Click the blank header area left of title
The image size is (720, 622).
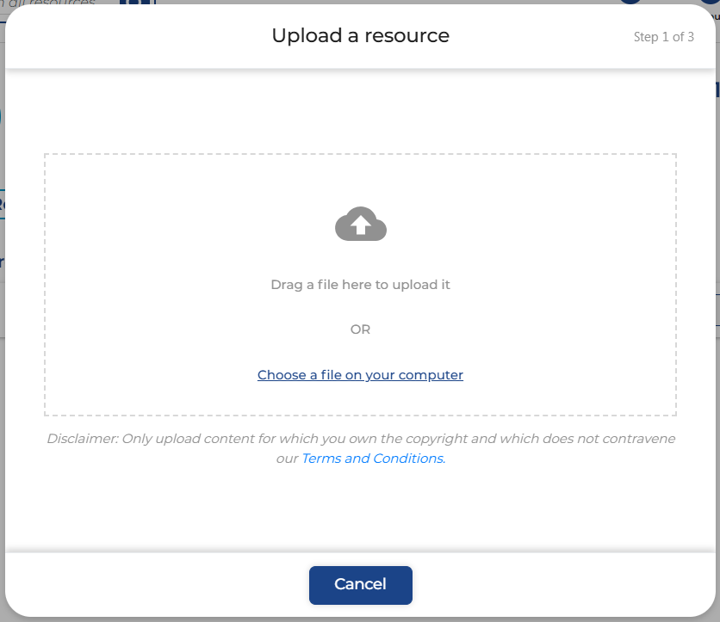[129, 36]
